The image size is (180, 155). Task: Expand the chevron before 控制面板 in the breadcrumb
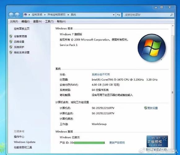pyautogui.click(x=29, y=15)
